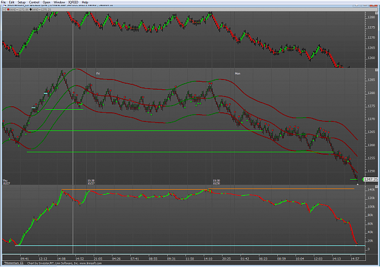Click the 1247.25 current price marker
This screenshot has height=267, width=380.
point(370,179)
